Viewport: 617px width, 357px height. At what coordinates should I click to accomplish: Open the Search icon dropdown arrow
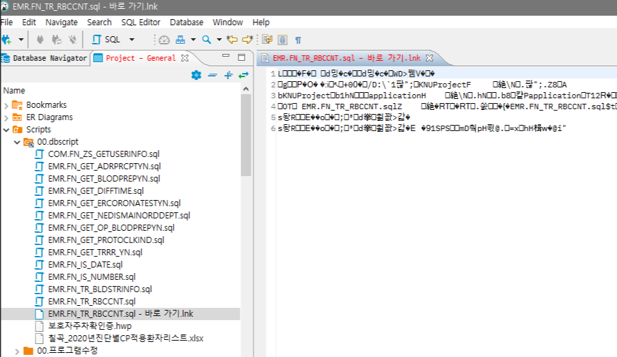[219, 40]
